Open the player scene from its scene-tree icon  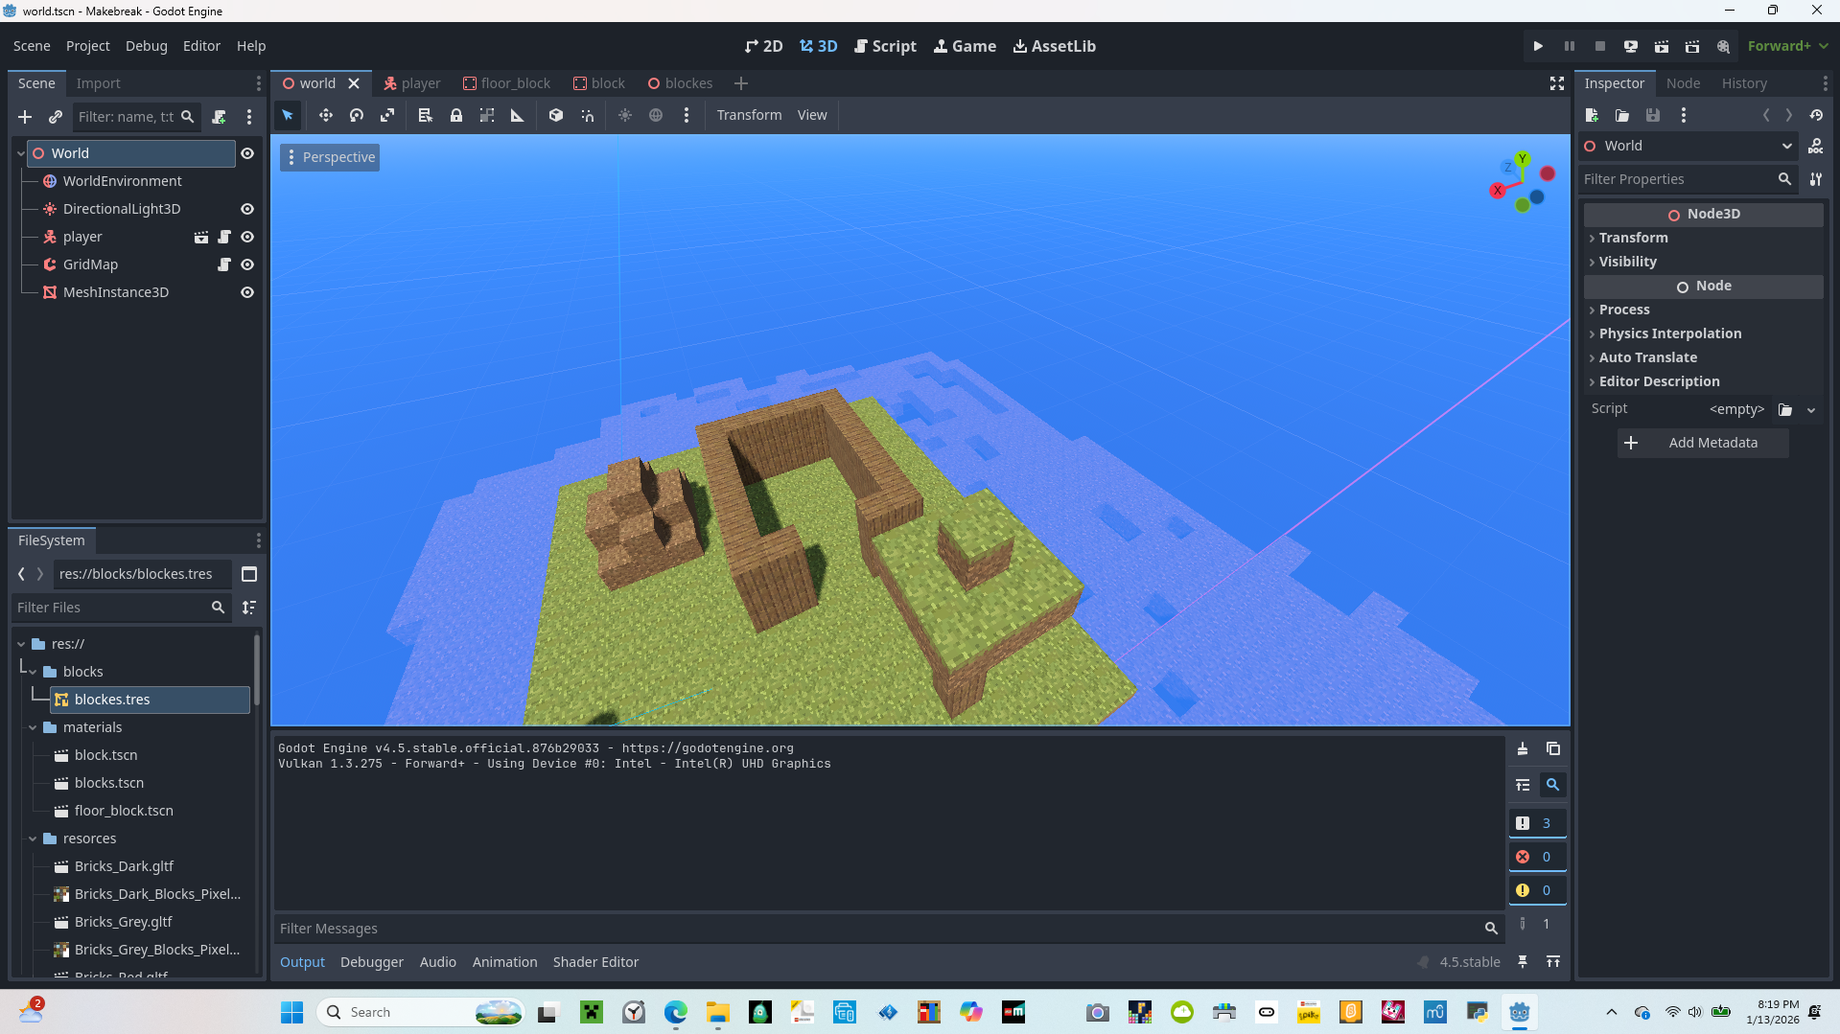pos(201,237)
